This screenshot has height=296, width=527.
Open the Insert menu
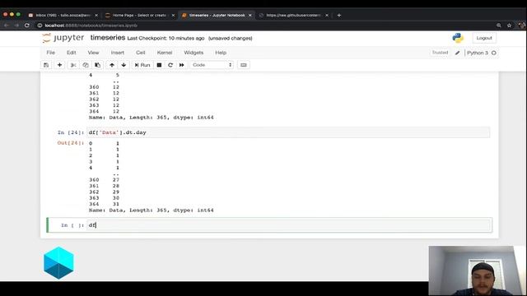coord(117,53)
